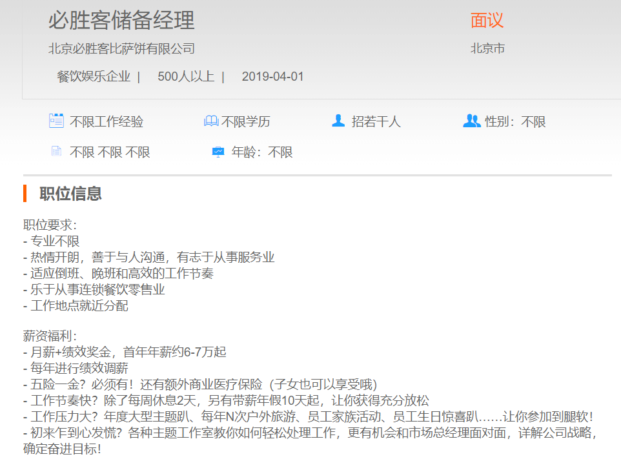
Task: Open company link 北京必胜客比萨饼有限公司
Action: point(121,49)
